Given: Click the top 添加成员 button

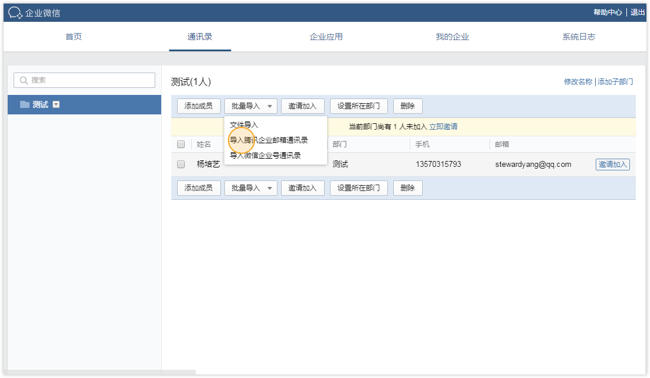Looking at the screenshot, I should pyautogui.click(x=198, y=106).
